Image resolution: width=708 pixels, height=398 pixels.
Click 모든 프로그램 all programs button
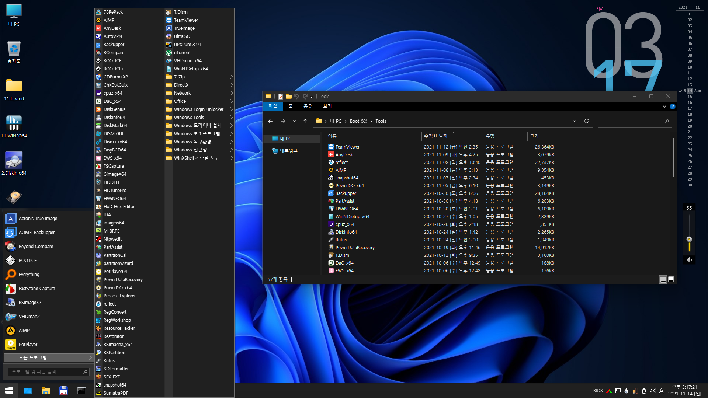click(x=49, y=358)
